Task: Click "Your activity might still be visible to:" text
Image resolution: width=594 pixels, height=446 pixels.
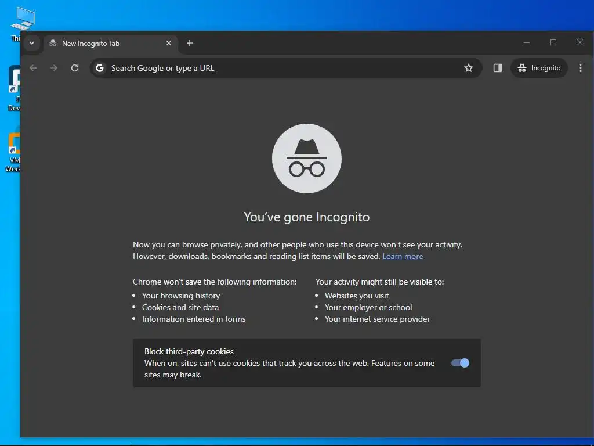Action: 379,282
